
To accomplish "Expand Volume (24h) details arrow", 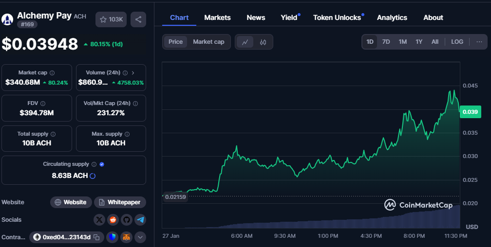I will pos(133,73).
